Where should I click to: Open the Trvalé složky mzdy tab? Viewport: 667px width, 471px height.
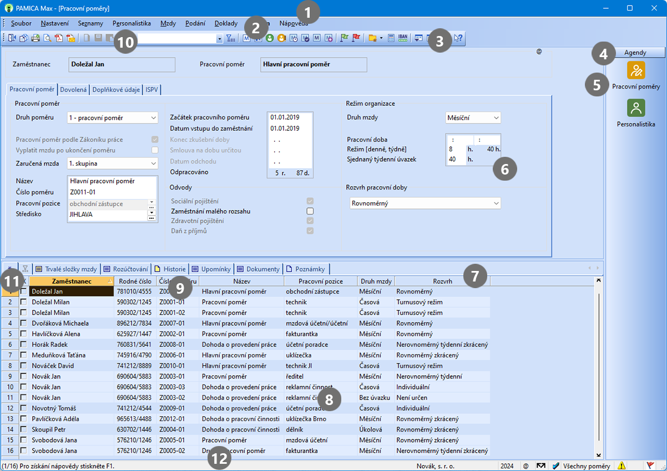click(66, 269)
